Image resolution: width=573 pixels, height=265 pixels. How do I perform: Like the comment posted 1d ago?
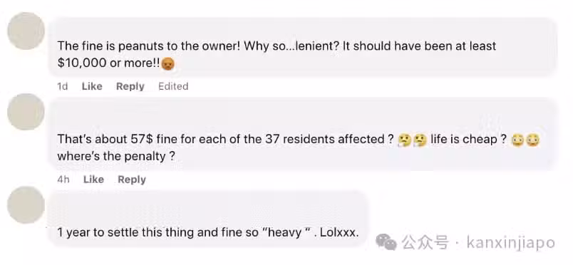pyautogui.click(x=92, y=86)
